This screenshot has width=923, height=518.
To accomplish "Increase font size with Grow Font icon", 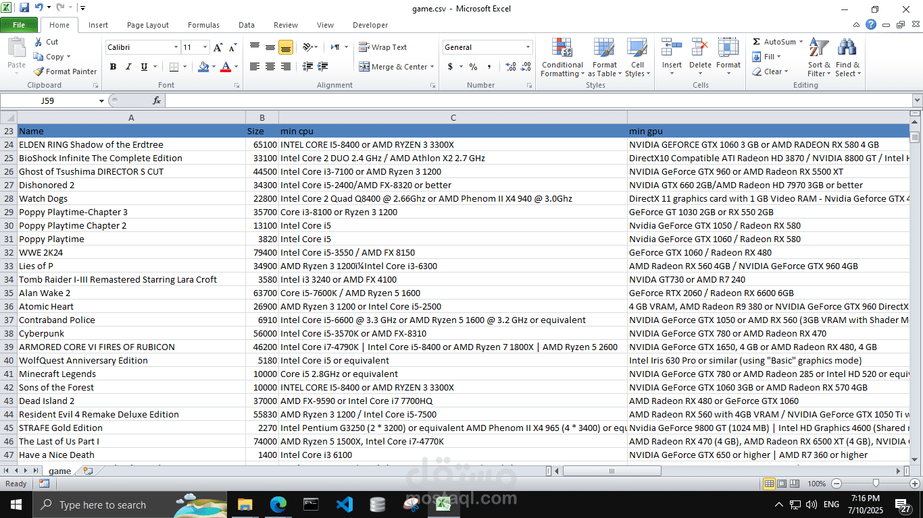I will point(218,47).
